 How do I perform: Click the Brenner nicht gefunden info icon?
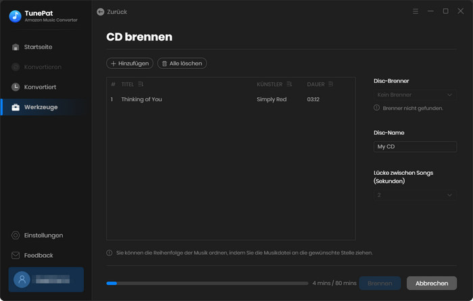click(x=376, y=107)
